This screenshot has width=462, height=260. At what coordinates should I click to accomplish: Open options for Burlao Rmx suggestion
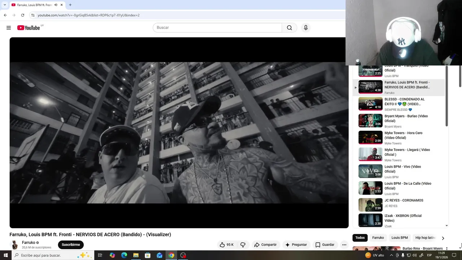(x=447, y=249)
